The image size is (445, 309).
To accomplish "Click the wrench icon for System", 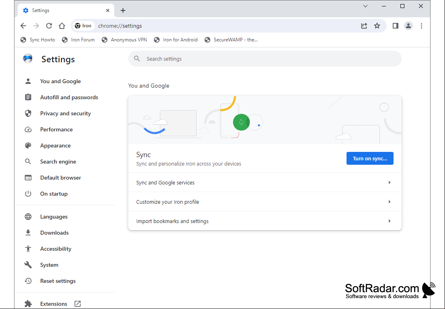I will tap(28, 265).
